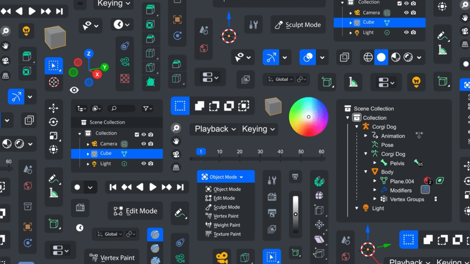The width and height of the screenshot is (470, 264).
Task: Click the blue Z axis on navigation gizmo
Action: [88, 54]
